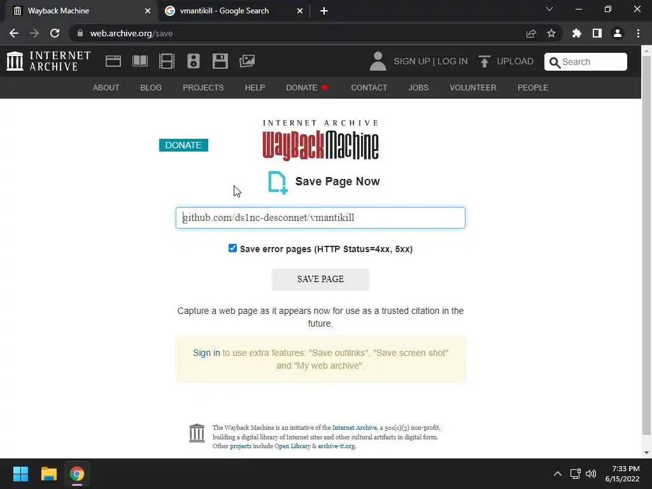Click the upload arrow icon
The width and height of the screenshot is (652, 489).
pos(485,62)
